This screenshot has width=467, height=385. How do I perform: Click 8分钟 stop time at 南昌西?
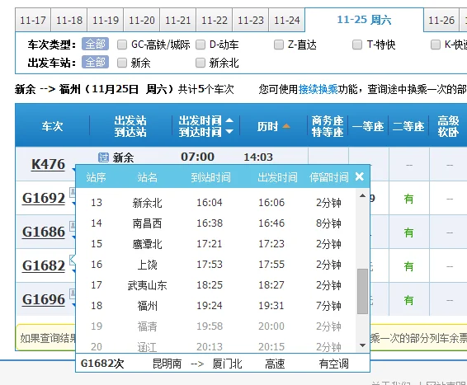click(328, 223)
